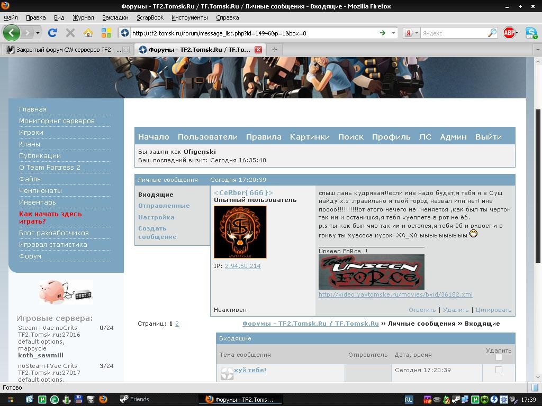This screenshot has width=542, height=406.
Task: Click the site favicon in the address bar
Action: pos(125,33)
